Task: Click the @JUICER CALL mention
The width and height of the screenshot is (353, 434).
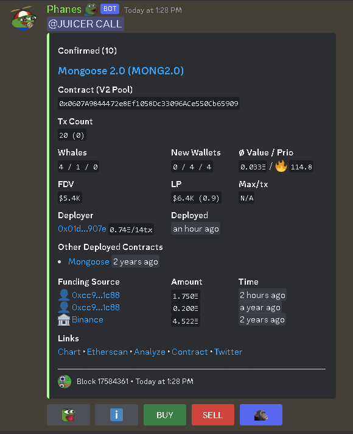Action: 85,24
